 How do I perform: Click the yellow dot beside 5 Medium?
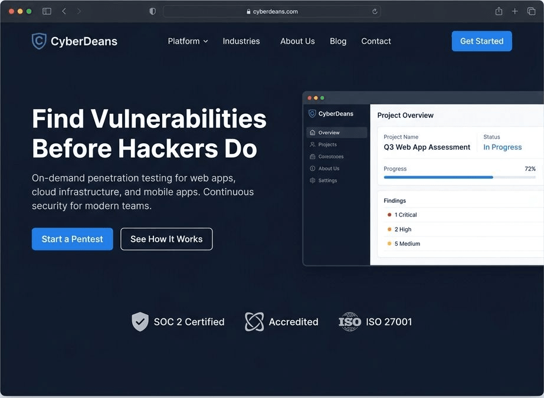[x=389, y=244]
